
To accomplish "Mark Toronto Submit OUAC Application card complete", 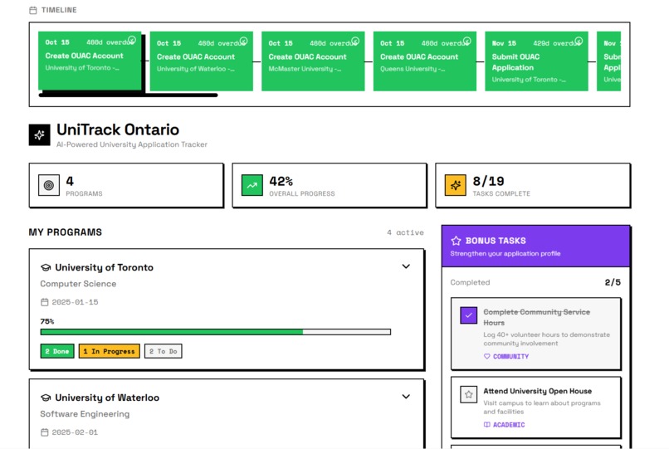I will [579, 41].
